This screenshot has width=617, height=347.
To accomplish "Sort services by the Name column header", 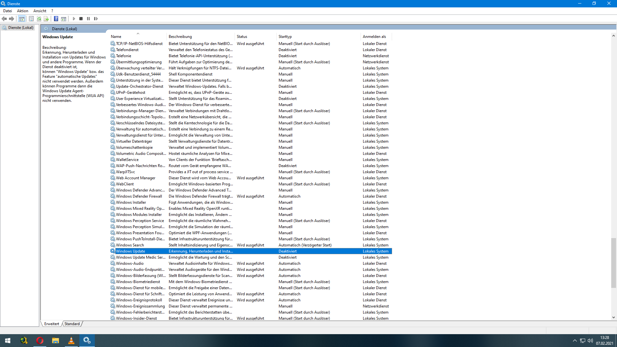I will 138,37.
